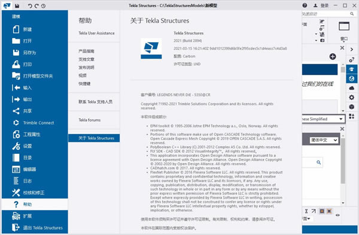
Task: Select 输出 (Export) menu entry
Action: tap(35, 99)
